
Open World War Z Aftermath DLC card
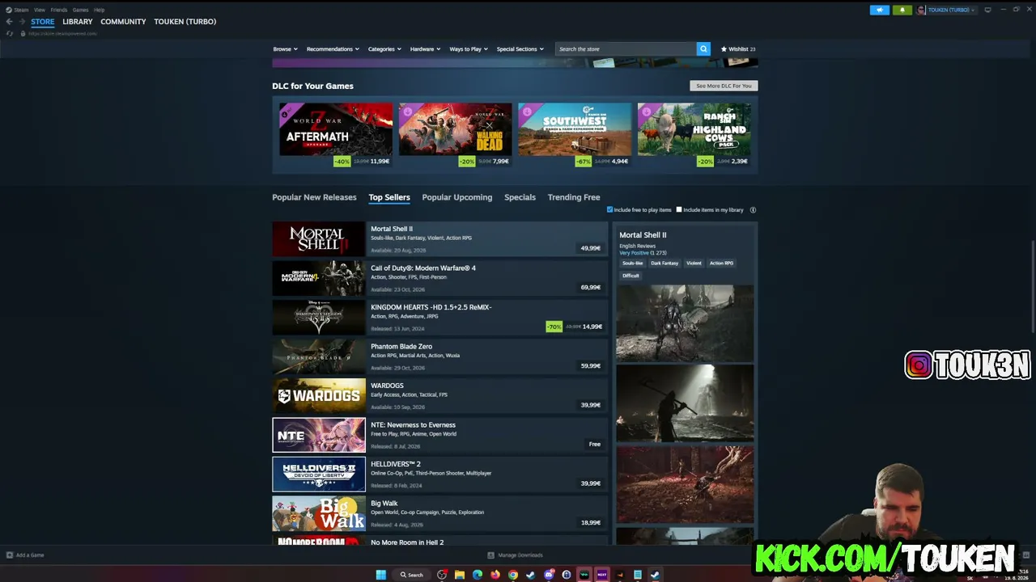[335, 135]
